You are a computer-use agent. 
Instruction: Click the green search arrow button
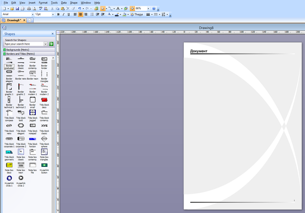51,44
